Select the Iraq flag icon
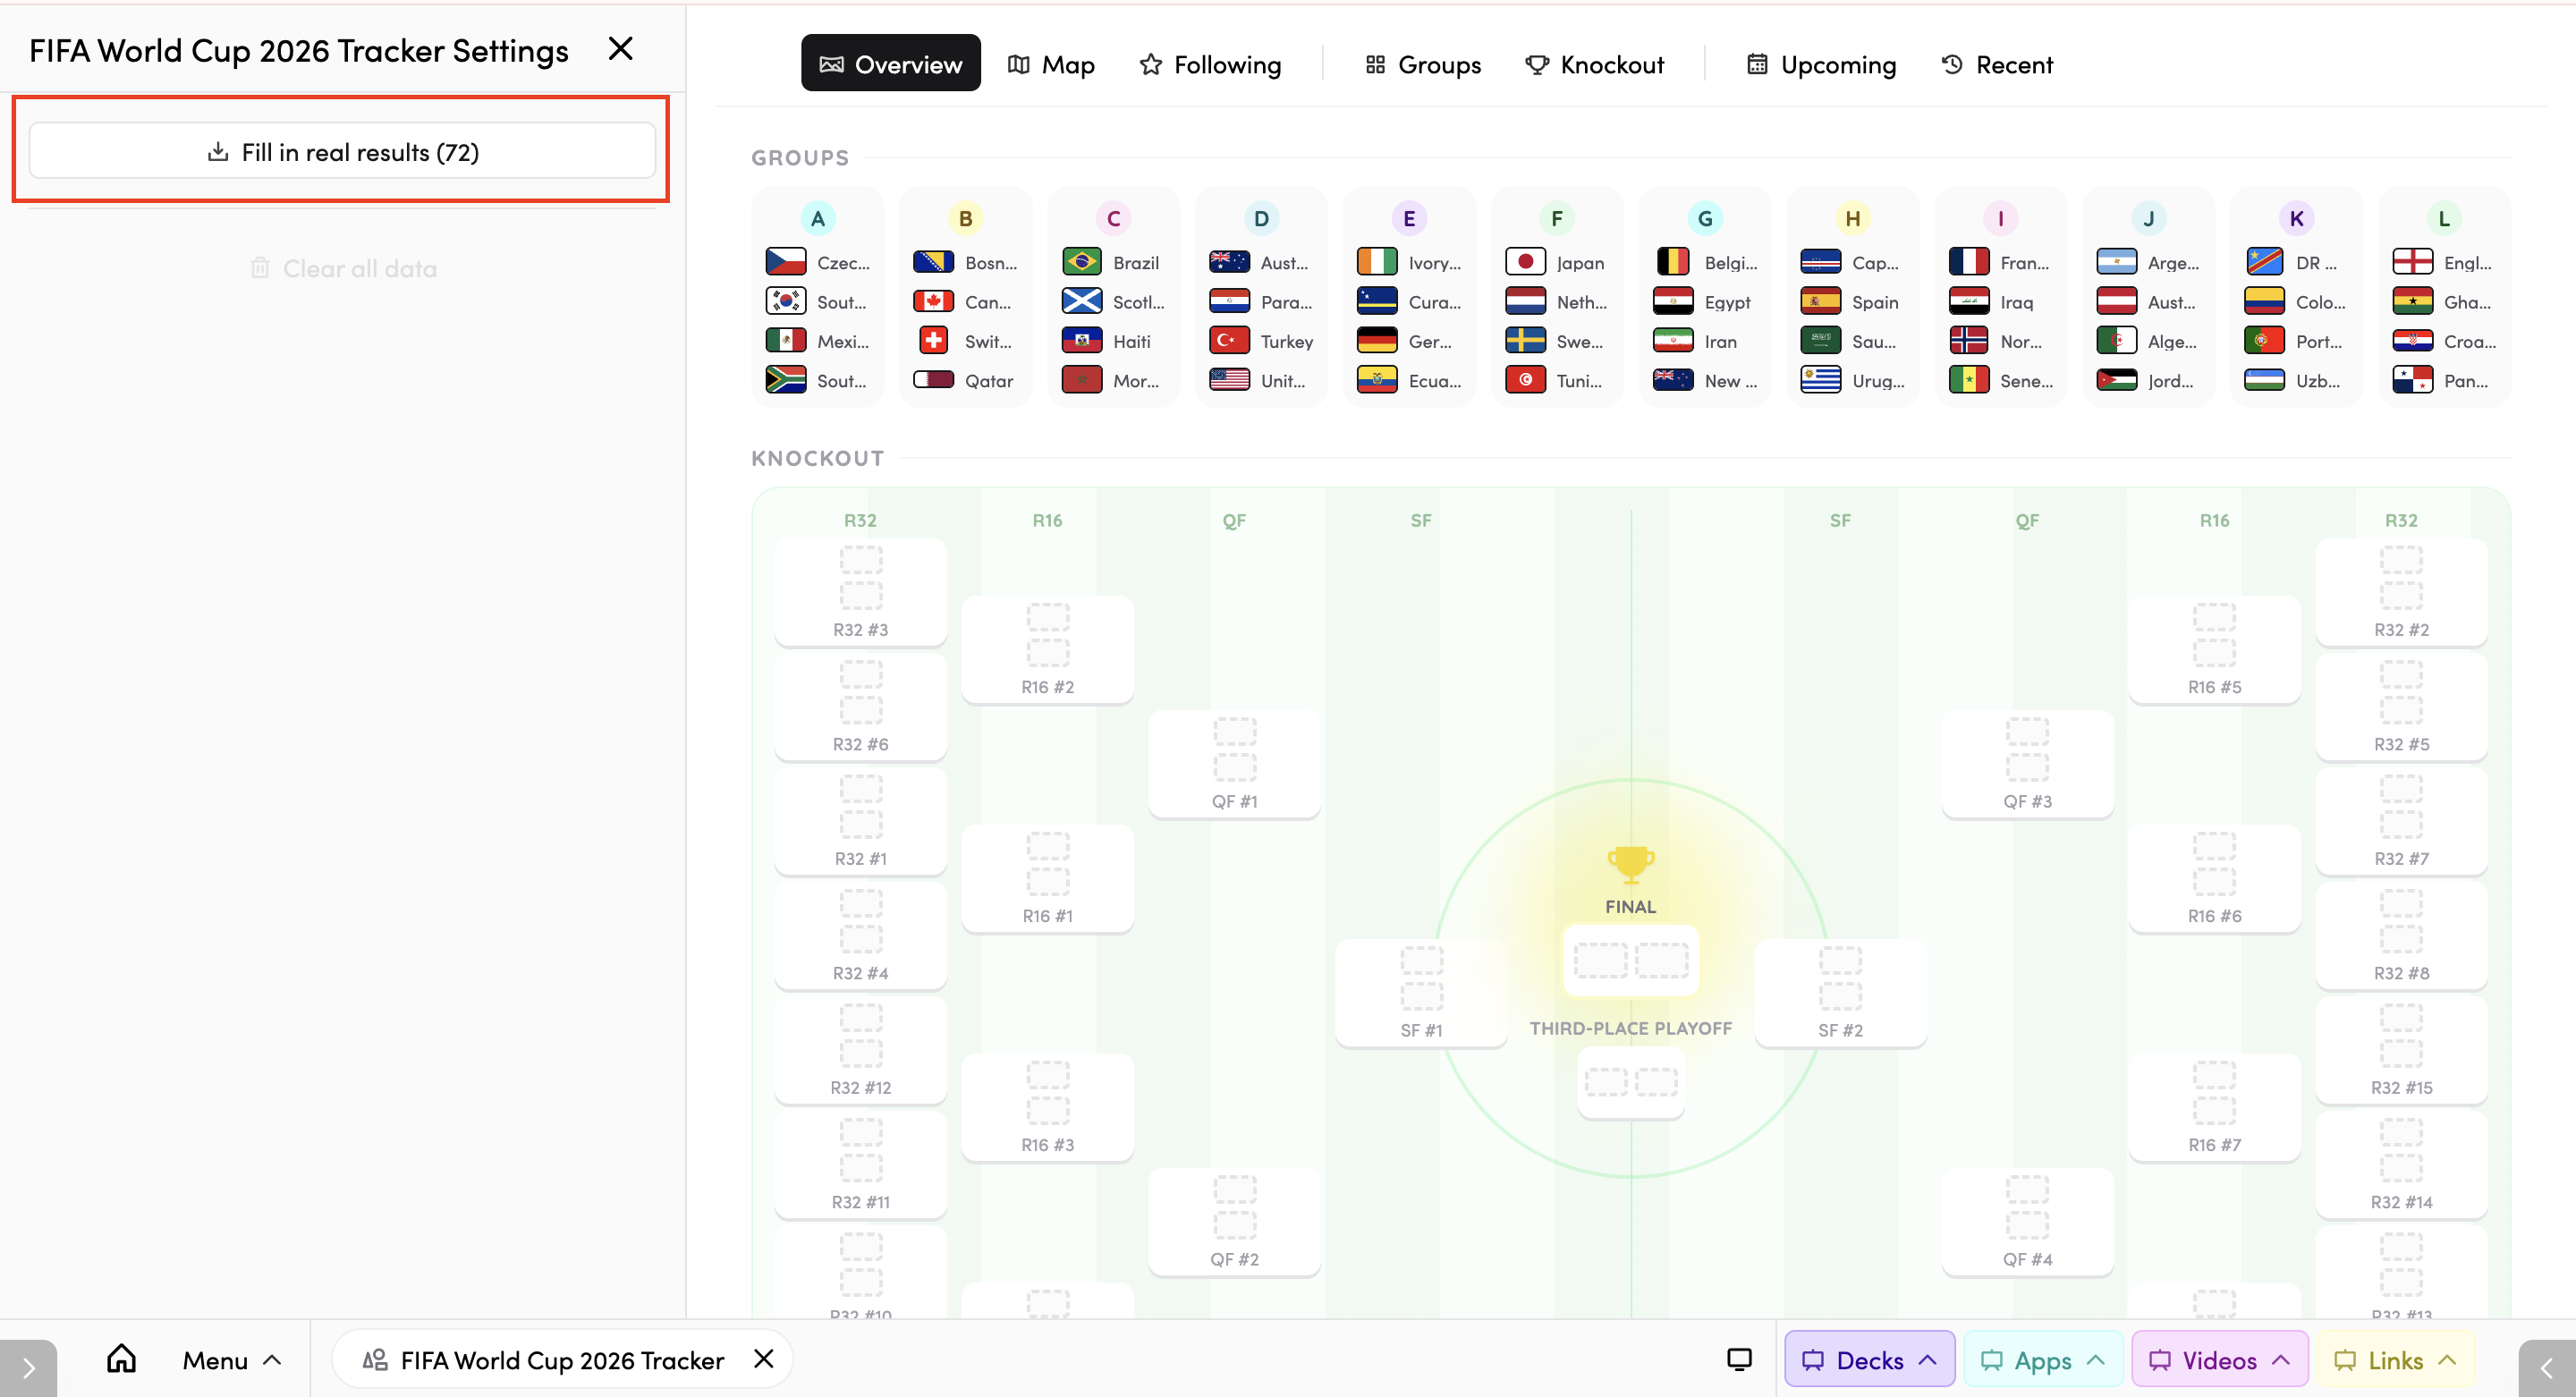This screenshot has height=1397, width=2576. click(x=1969, y=301)
